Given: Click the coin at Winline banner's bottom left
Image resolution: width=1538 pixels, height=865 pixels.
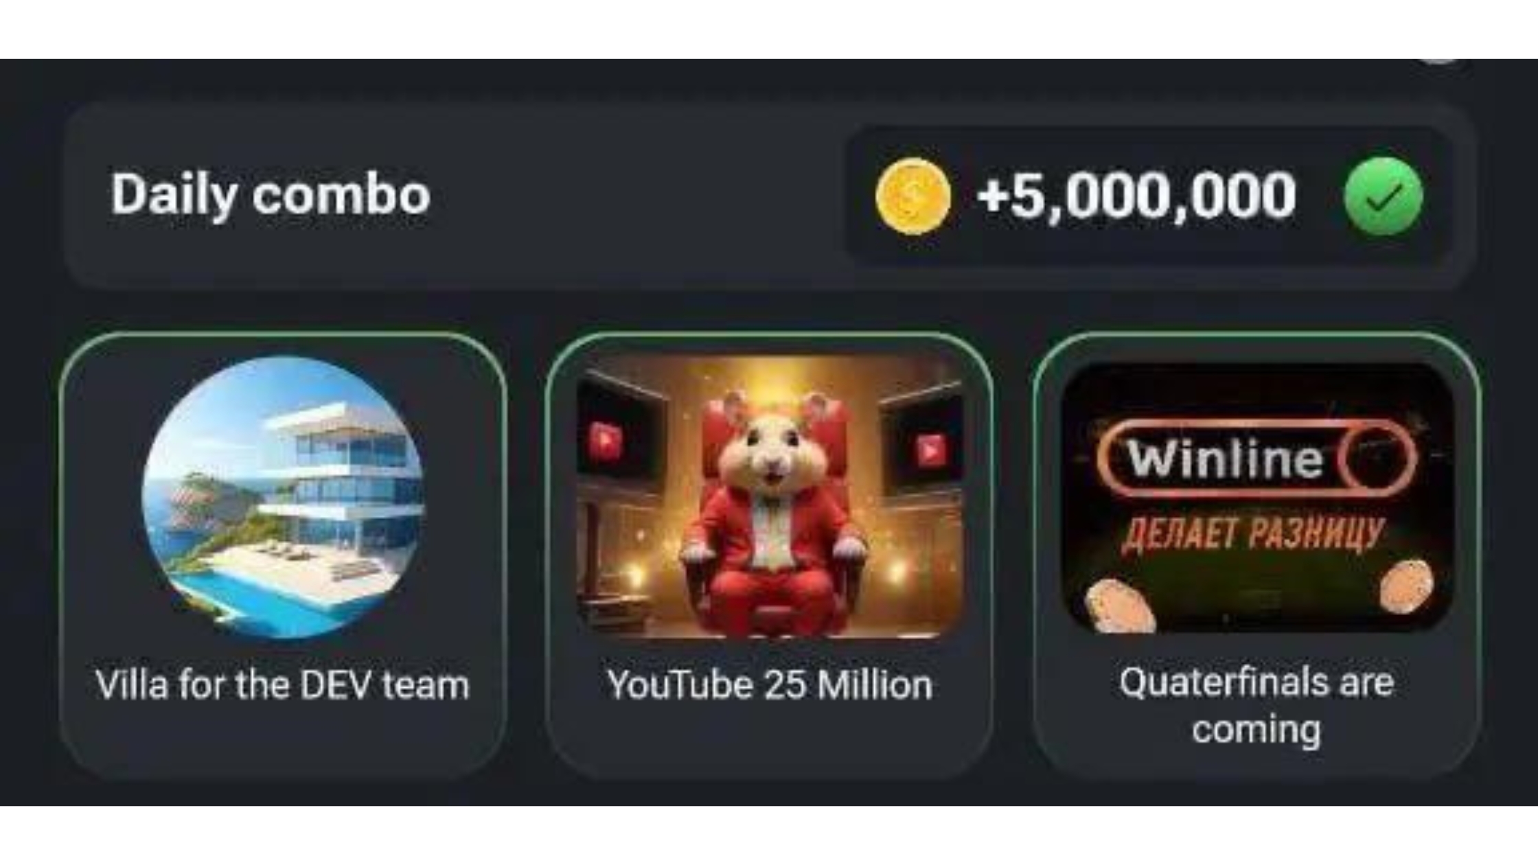Looking at the screenshot, I should point(1119,605).
